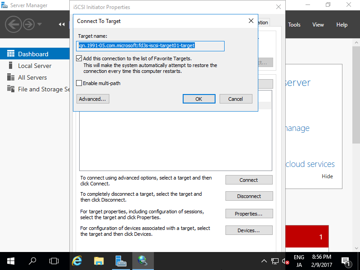Click the File and Storage Services icon
The width and height of the screenshot is (360, 270).
click(x=10, y=89)
